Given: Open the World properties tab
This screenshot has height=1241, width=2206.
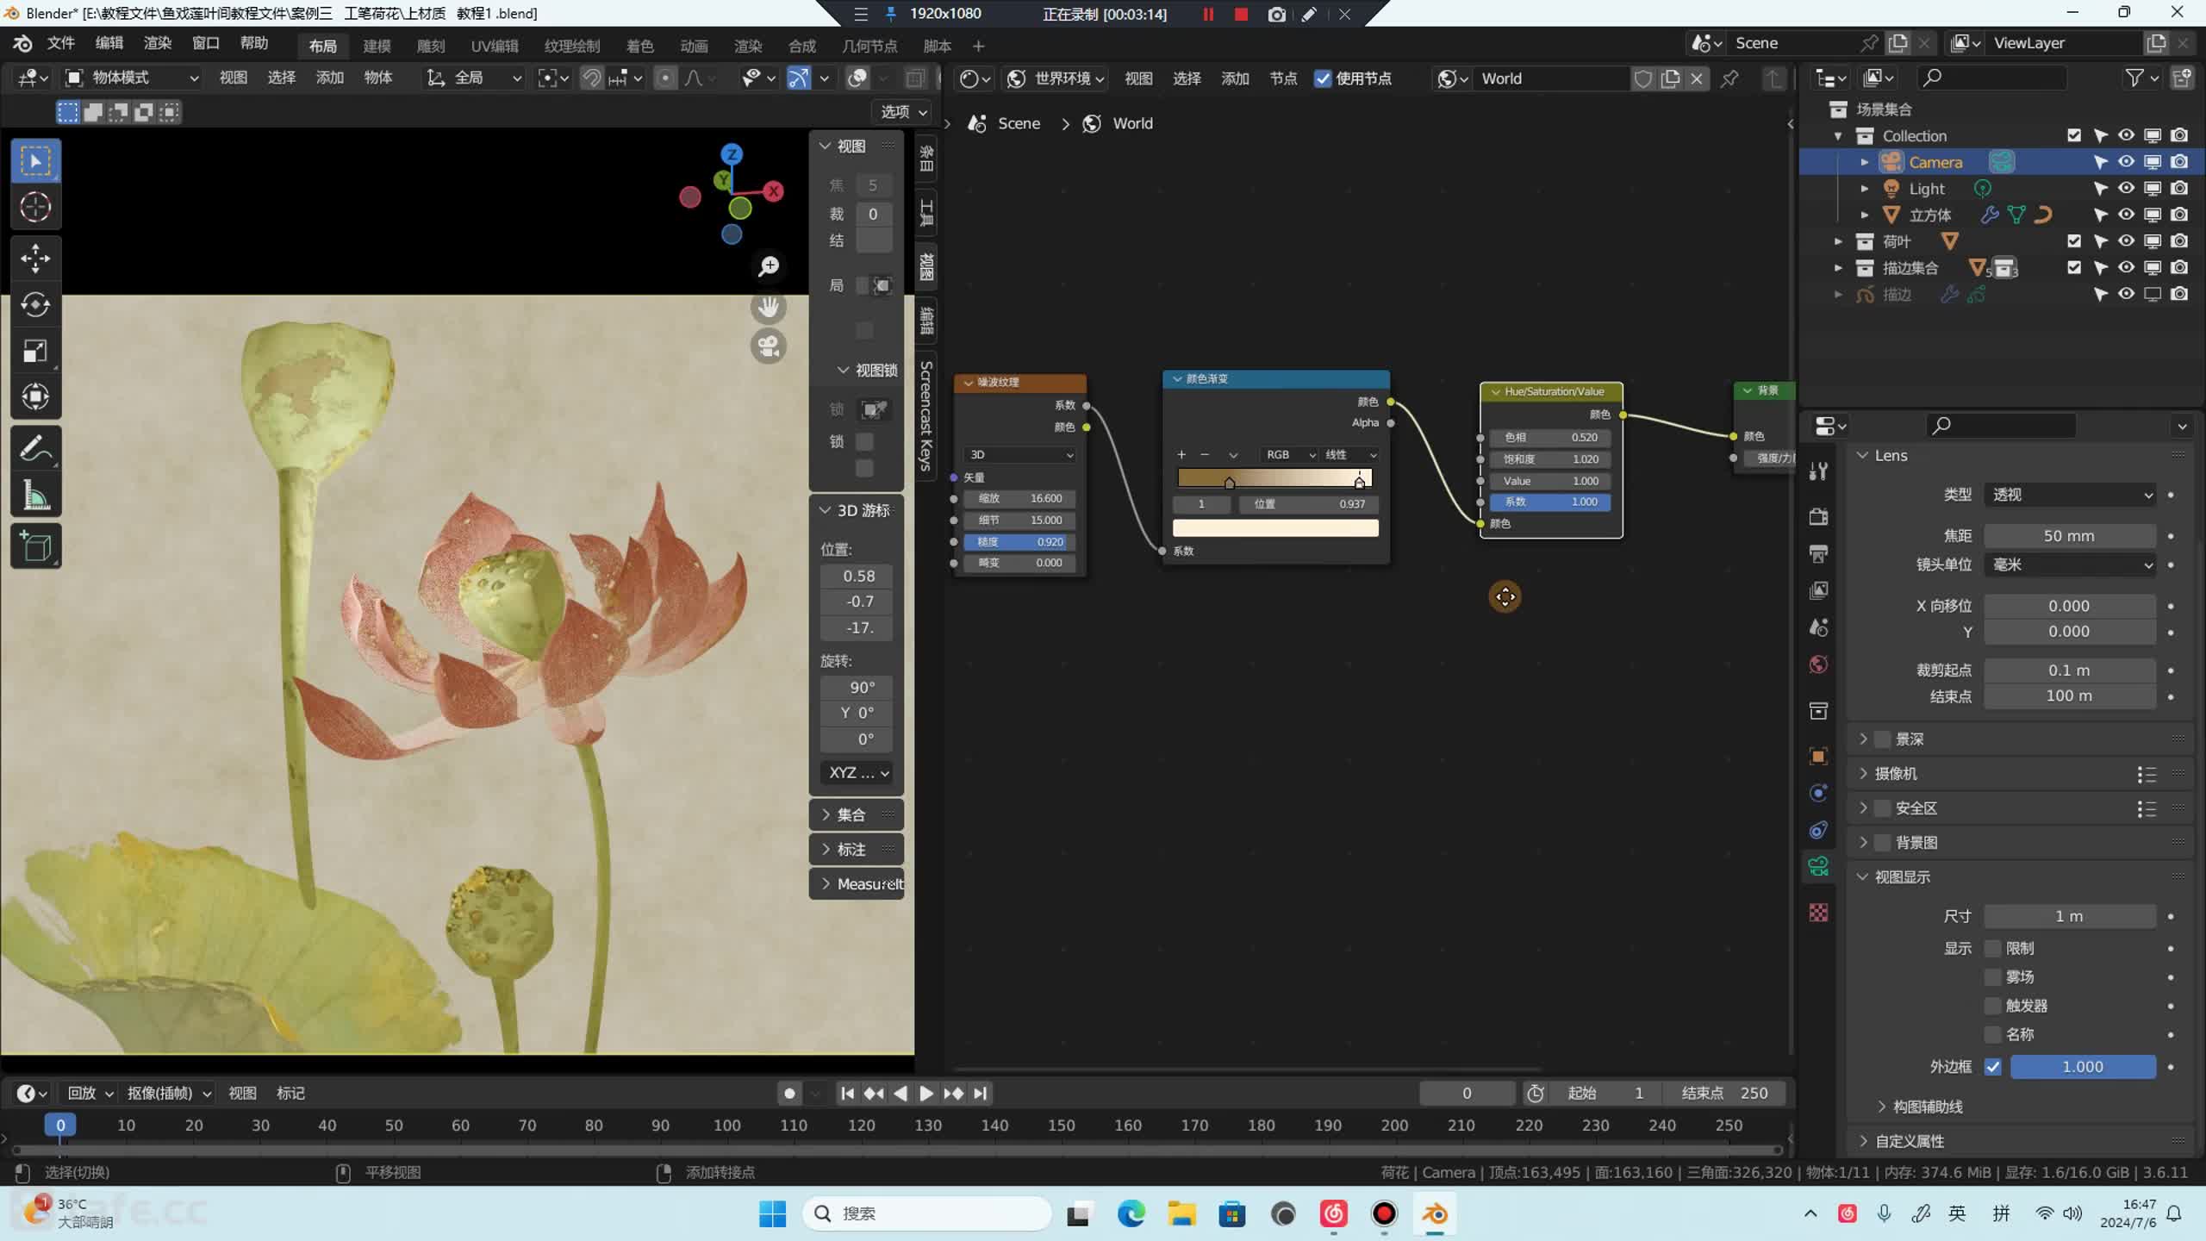Looking at the screenshot, I should (1818, 664).
